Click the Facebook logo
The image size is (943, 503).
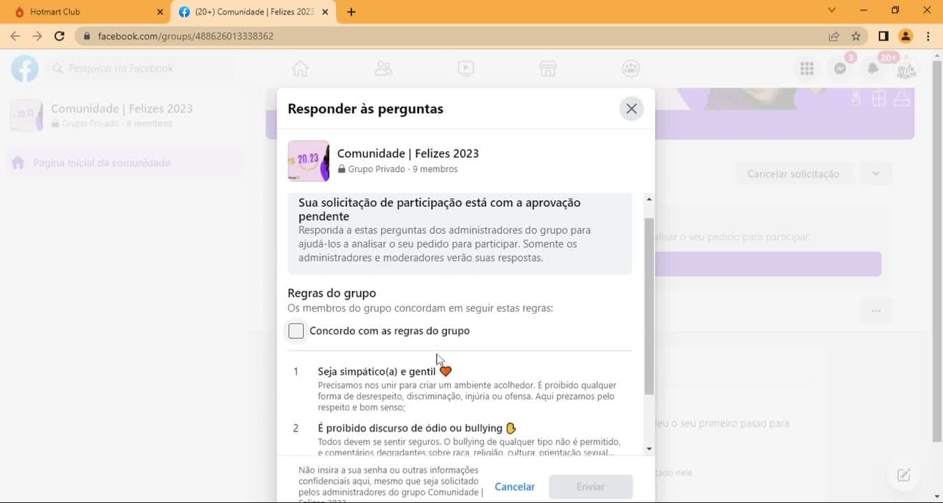pyautogui.click(x=24, y=68)
